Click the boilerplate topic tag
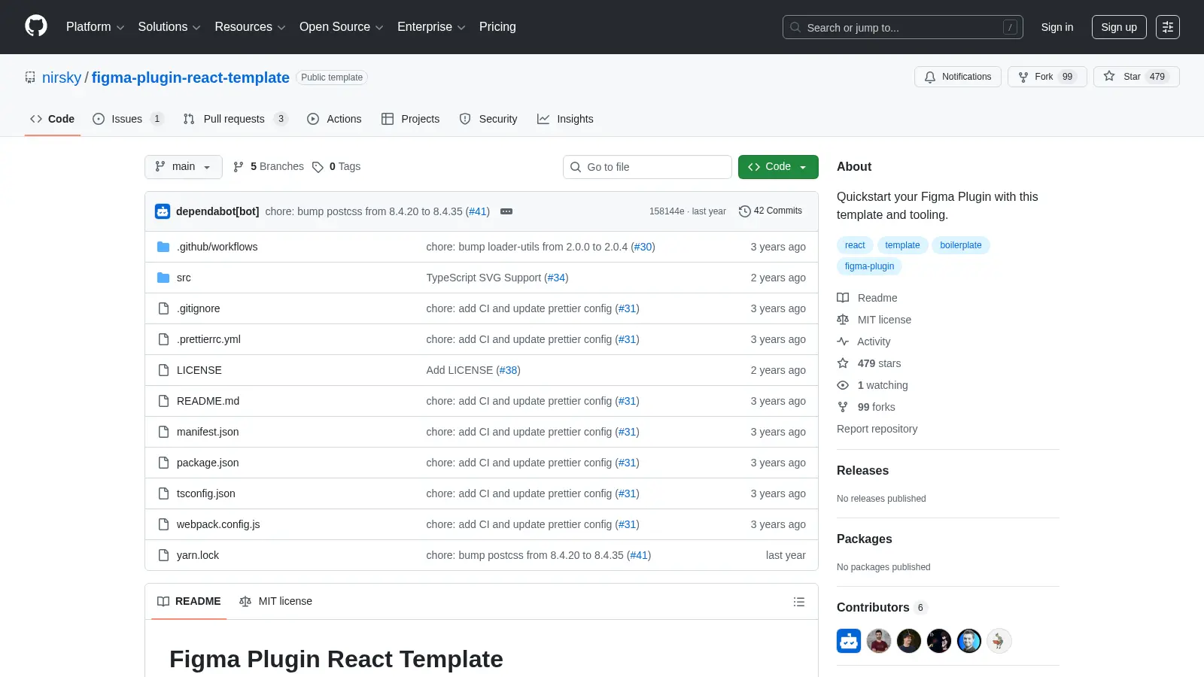 click(961, 245)
